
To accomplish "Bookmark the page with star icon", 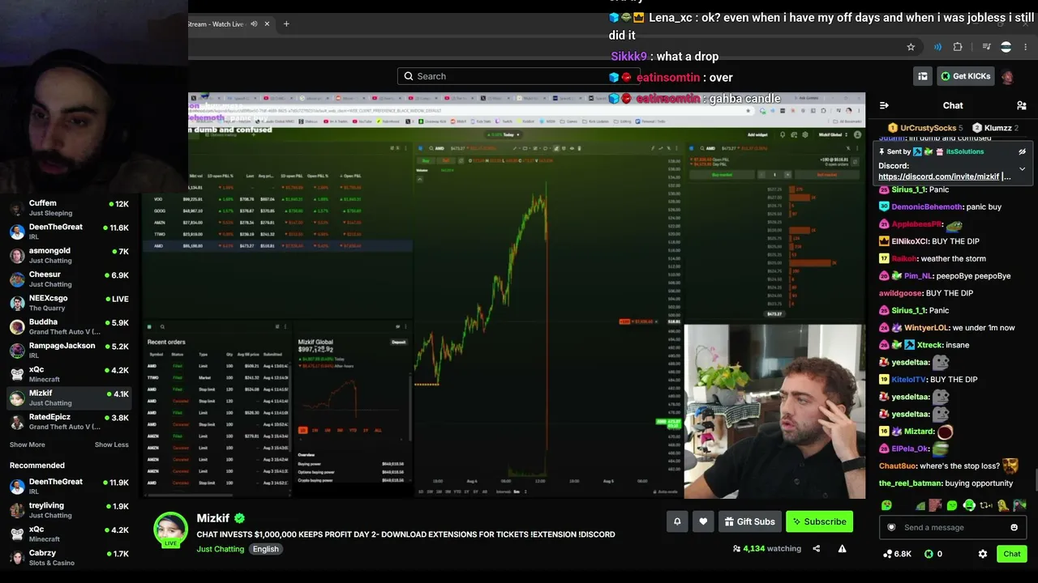I will click(x=911, y=47).
